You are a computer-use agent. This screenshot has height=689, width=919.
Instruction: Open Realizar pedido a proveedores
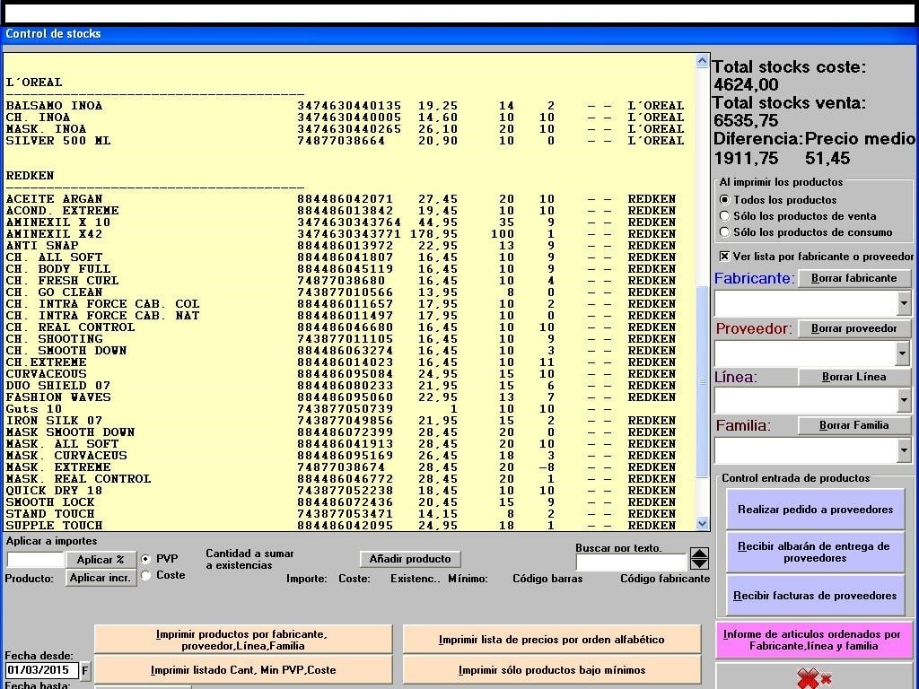click(815, 510)
